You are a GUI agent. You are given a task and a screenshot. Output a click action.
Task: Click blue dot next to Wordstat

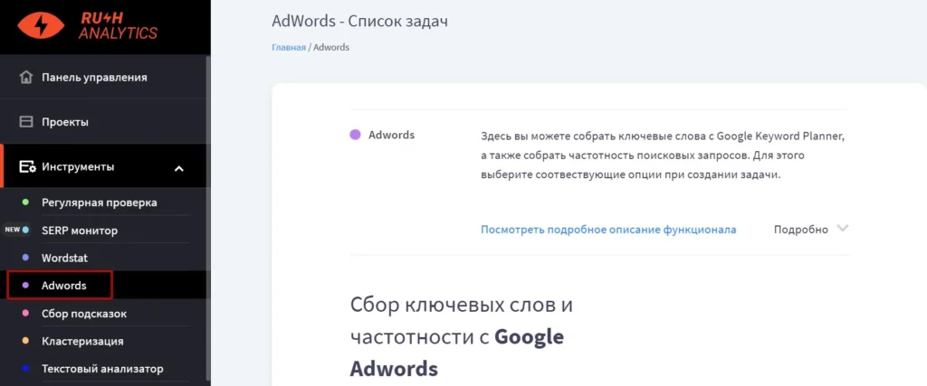[25, 258]
